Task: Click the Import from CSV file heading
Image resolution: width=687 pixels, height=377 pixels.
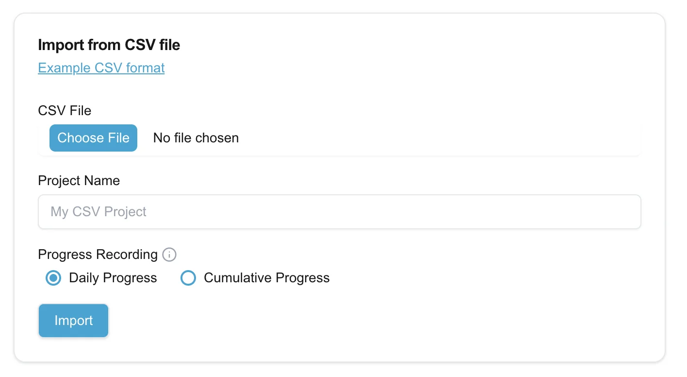Action: click(x=109, y=45)
